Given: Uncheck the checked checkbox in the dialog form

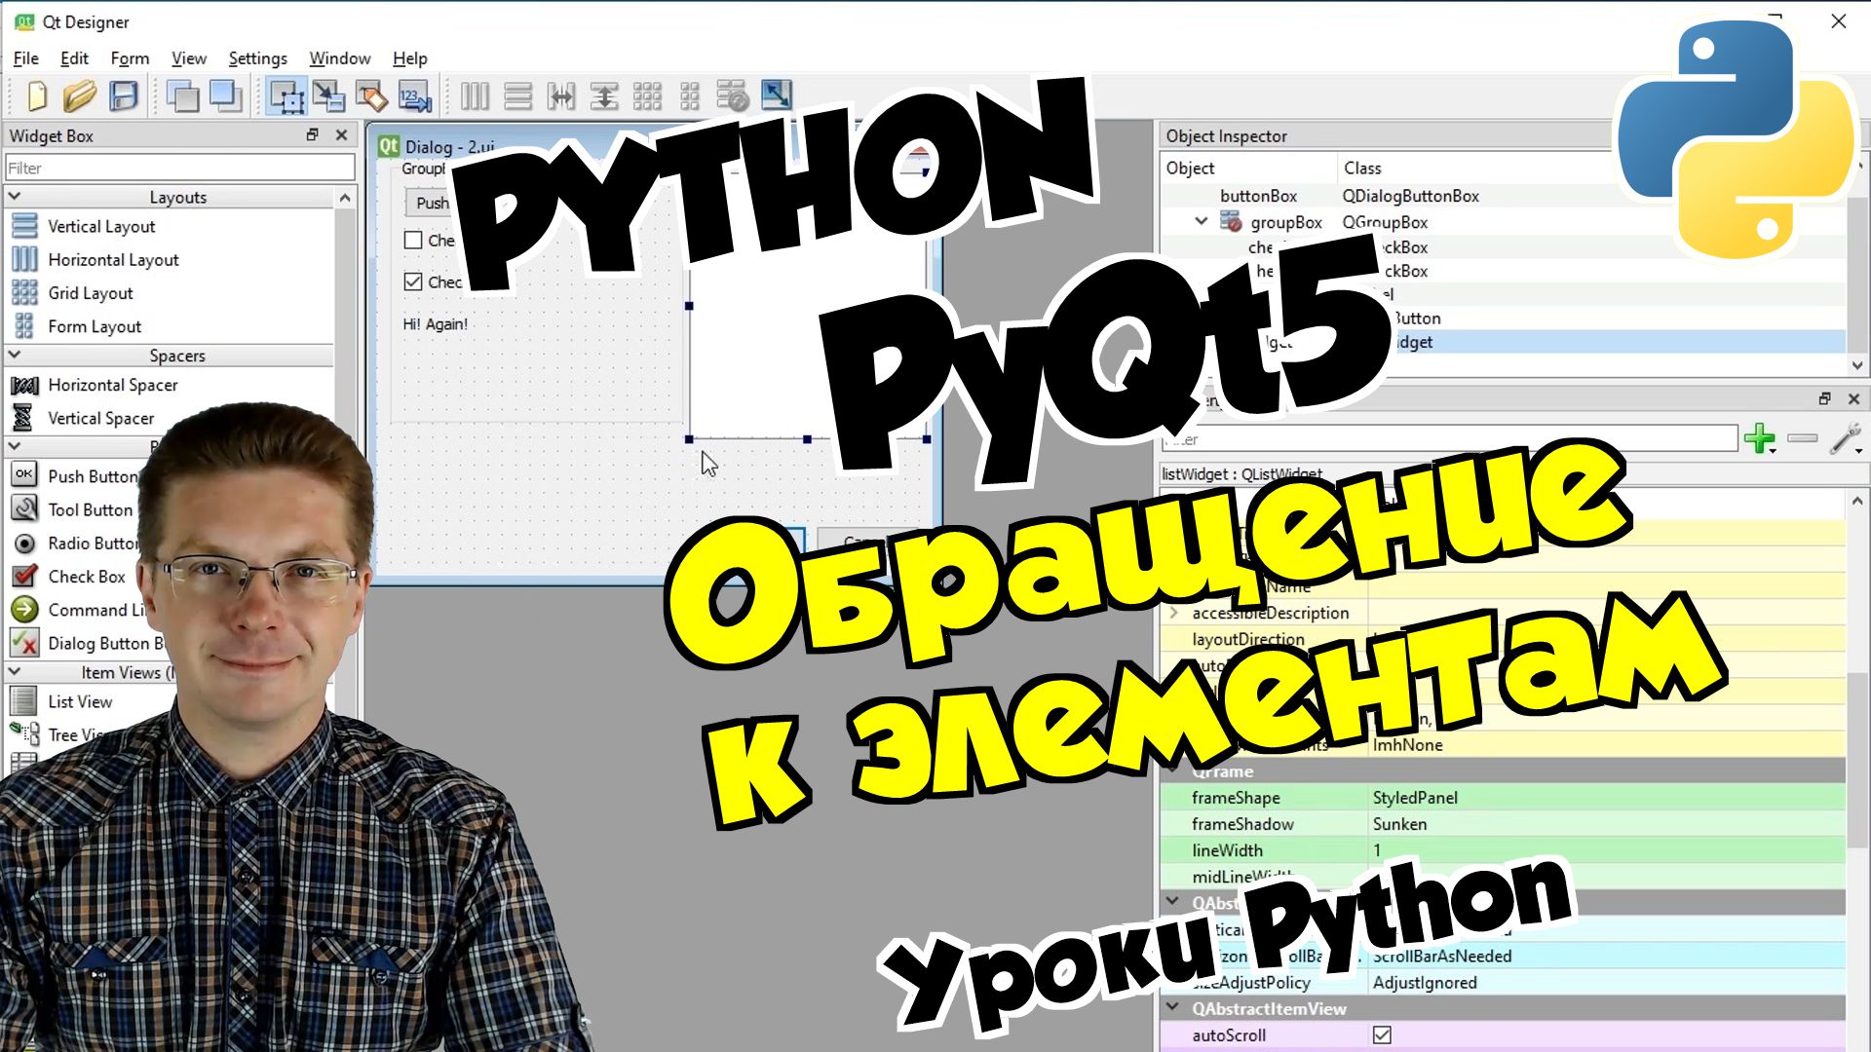Looking at the screenshot, I should [413, 282].
